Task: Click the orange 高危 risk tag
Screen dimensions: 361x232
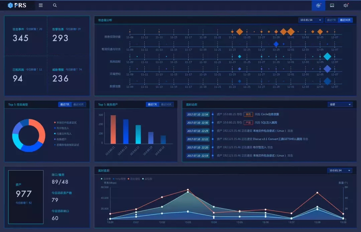Action: click(x=248, y=114)
